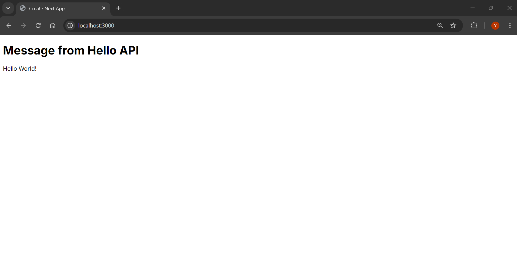The height and width of the screenshot is (270, 517).
Task: Minimize the browser window
Action: (x=472, y=8)
